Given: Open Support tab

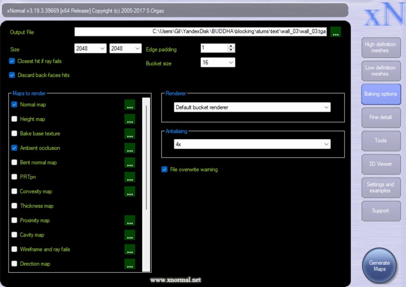Looking at the screenshot, I should 381,211.
